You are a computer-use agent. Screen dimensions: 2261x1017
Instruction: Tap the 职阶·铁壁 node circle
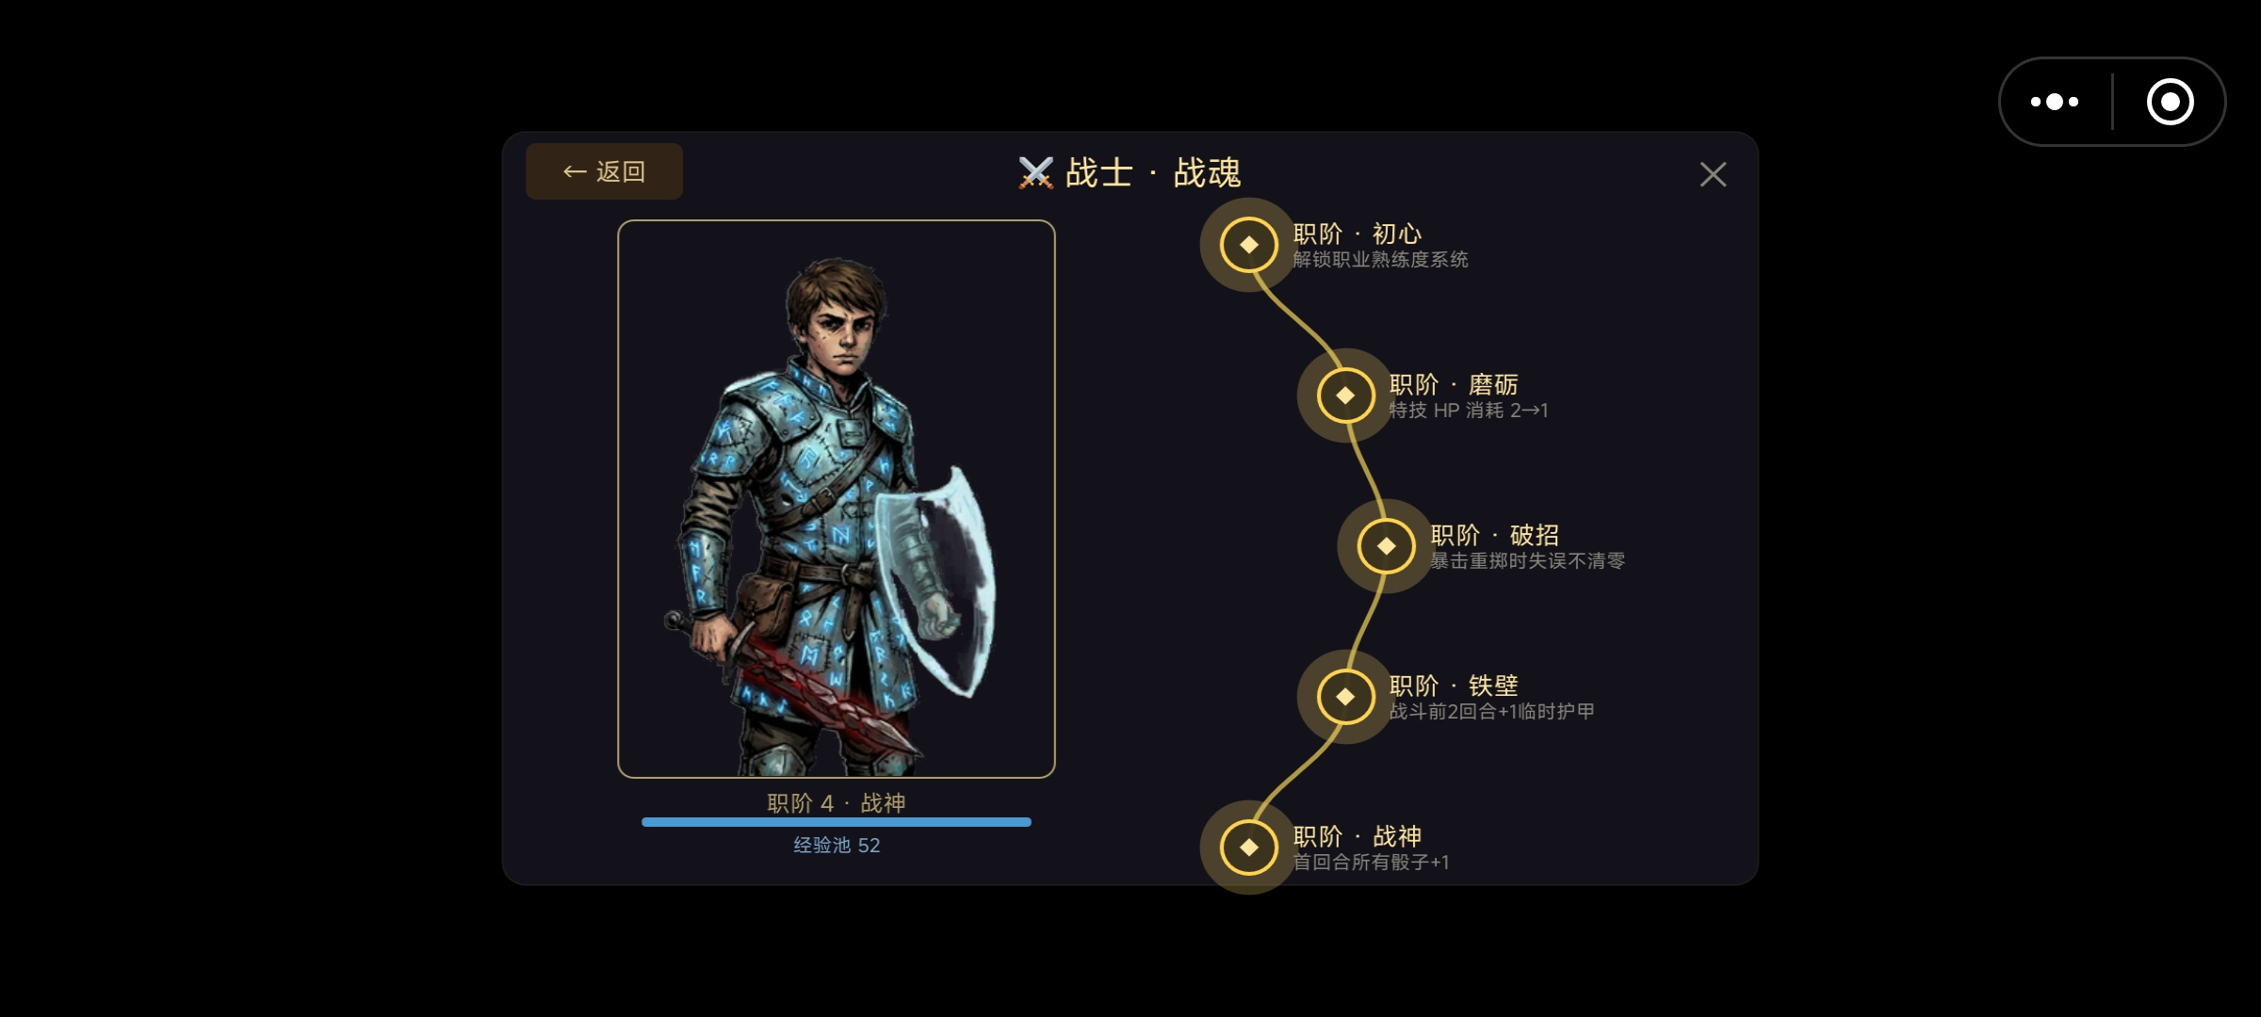(1345, 697)
